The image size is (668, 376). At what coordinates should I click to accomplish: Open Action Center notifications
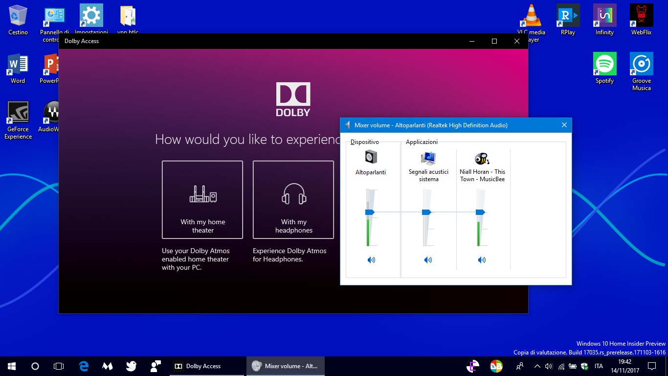651,366
